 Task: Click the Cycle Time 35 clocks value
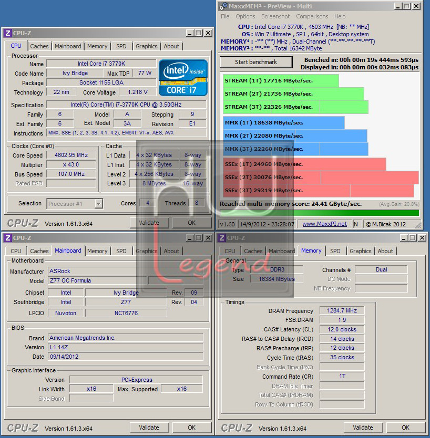coord(342,357)
